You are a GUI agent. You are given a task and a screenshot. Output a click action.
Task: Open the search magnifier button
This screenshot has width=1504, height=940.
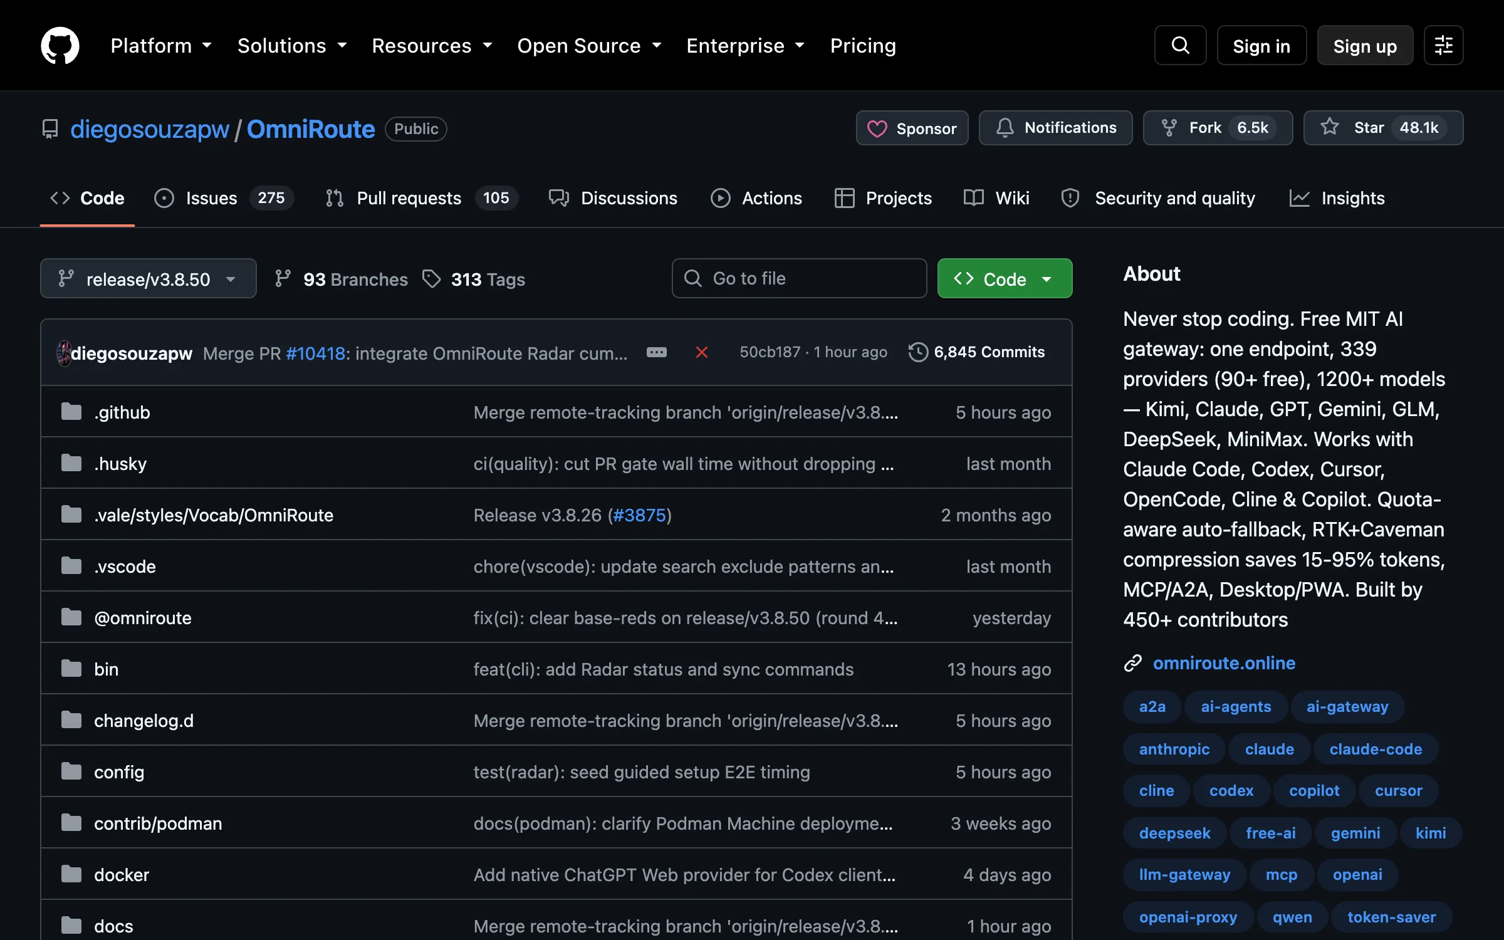(1180, 45)
